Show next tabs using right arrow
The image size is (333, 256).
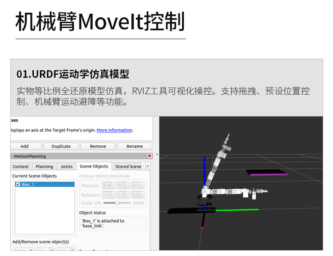(147, 166)
